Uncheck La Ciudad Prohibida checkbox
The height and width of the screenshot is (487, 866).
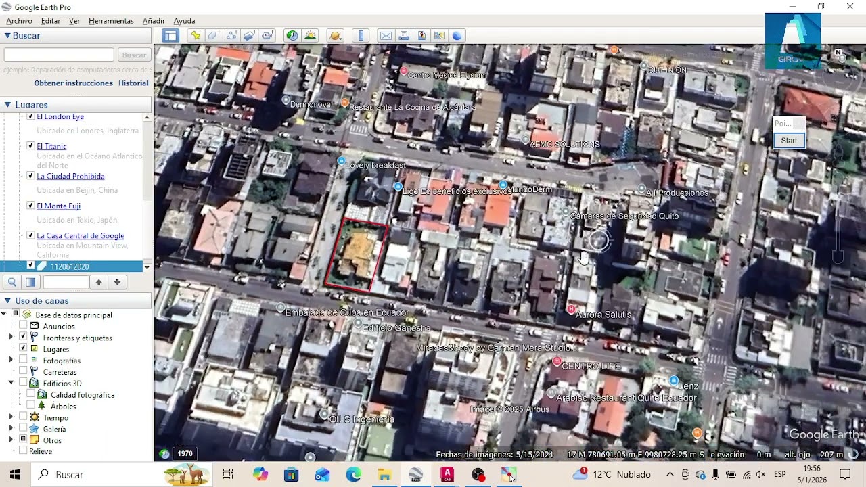click(30, 176)
